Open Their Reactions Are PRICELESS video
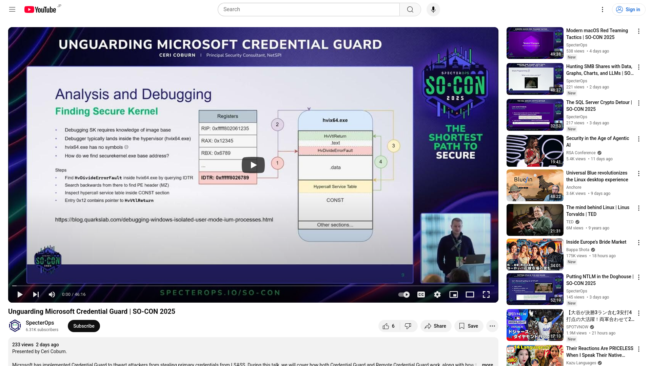Image resolution: width=651 pixels, height=366 pixels. tap(600, 352)
